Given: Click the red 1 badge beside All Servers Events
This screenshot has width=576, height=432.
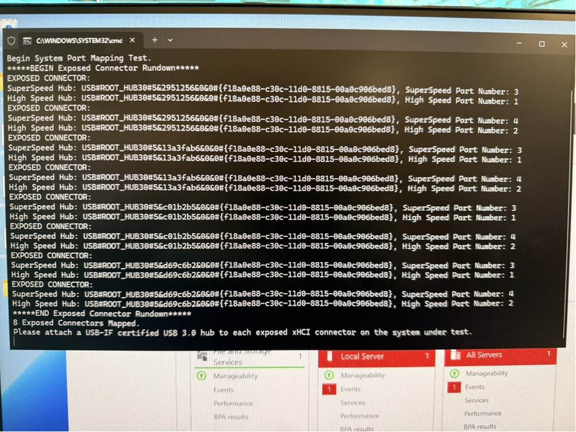Looking at the screenshot, I should (x=454, y=387).
